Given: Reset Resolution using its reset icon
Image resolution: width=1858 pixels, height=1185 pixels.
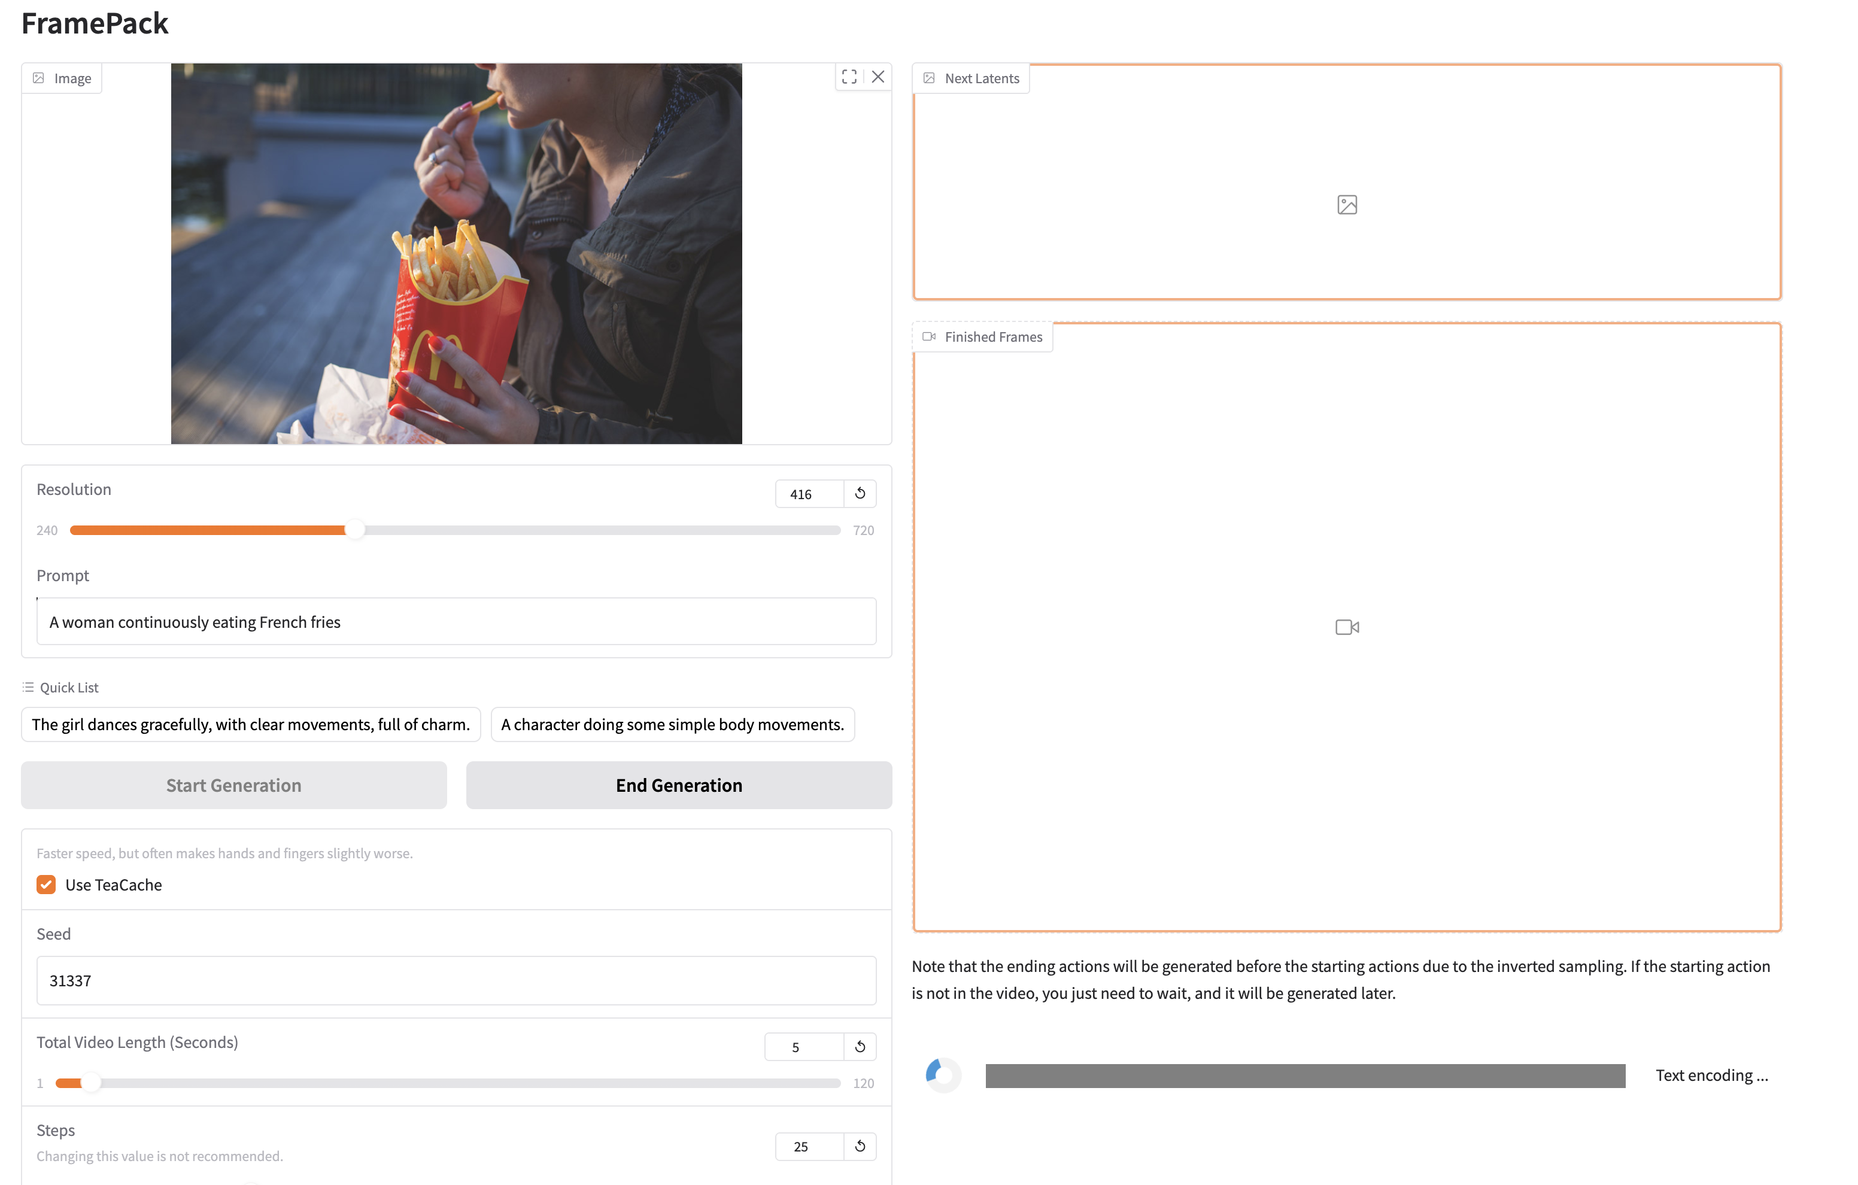Looking at the screenshot, I should tap(860, 493).
